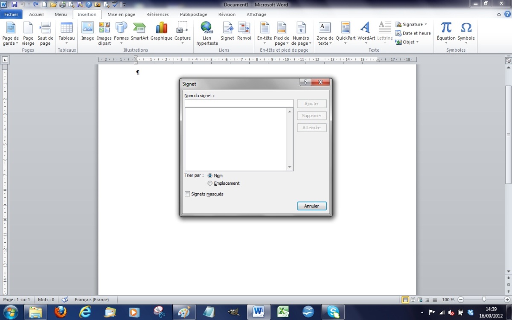Open a file with the folder icon

pyautogui.click(x=53, y=4)
